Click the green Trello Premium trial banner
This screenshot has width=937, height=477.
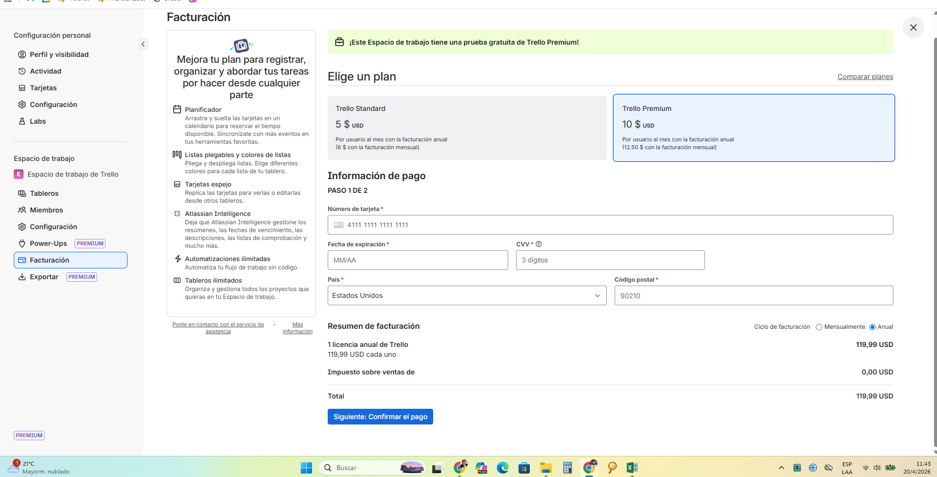610,42
